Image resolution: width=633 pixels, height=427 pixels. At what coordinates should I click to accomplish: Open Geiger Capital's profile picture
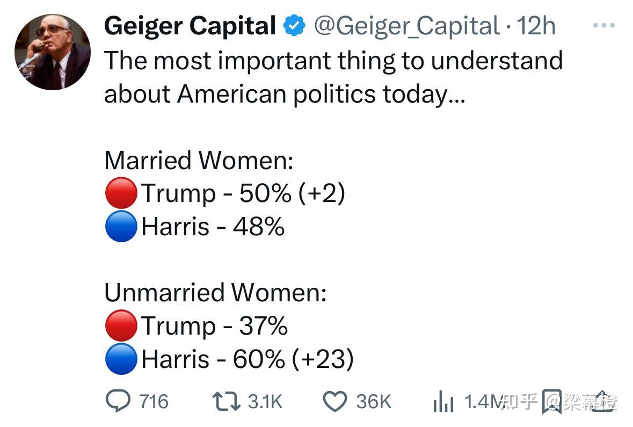pos(53,52)
